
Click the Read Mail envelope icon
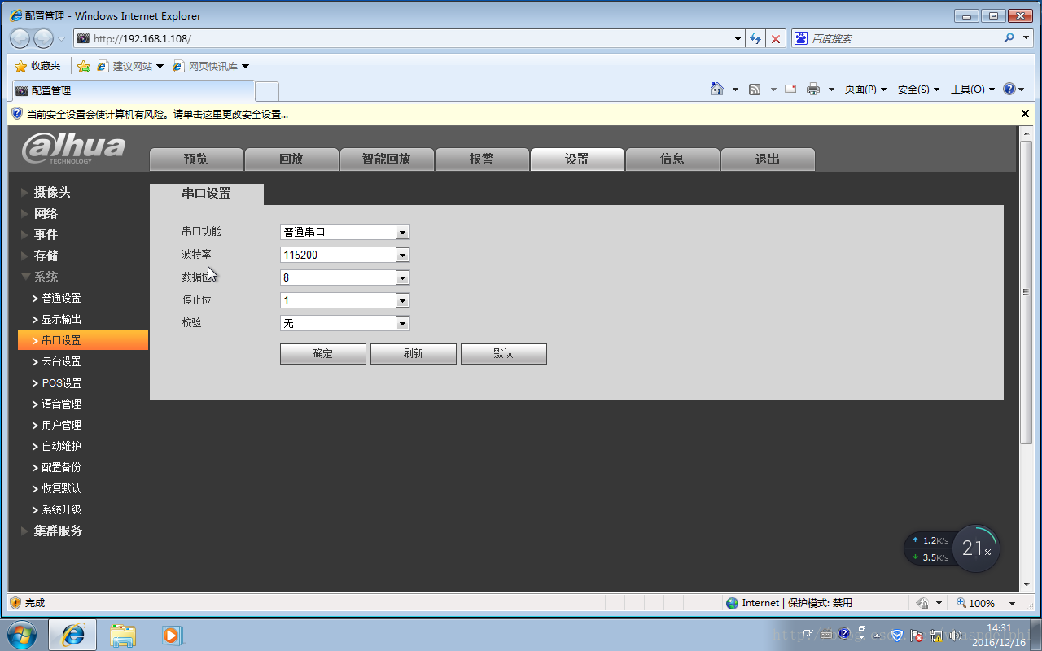pos(790,90)
